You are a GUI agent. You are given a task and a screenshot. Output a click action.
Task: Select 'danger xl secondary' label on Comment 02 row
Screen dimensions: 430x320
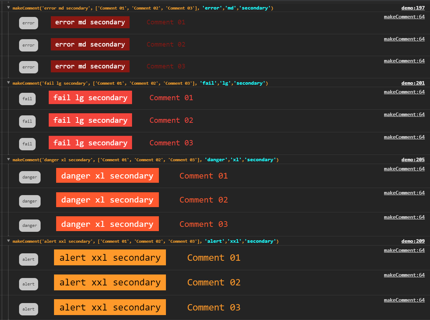107,200
